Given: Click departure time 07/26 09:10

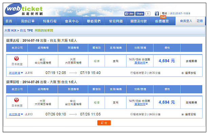Looking at the screenshot, I should [x=56, y=114].
